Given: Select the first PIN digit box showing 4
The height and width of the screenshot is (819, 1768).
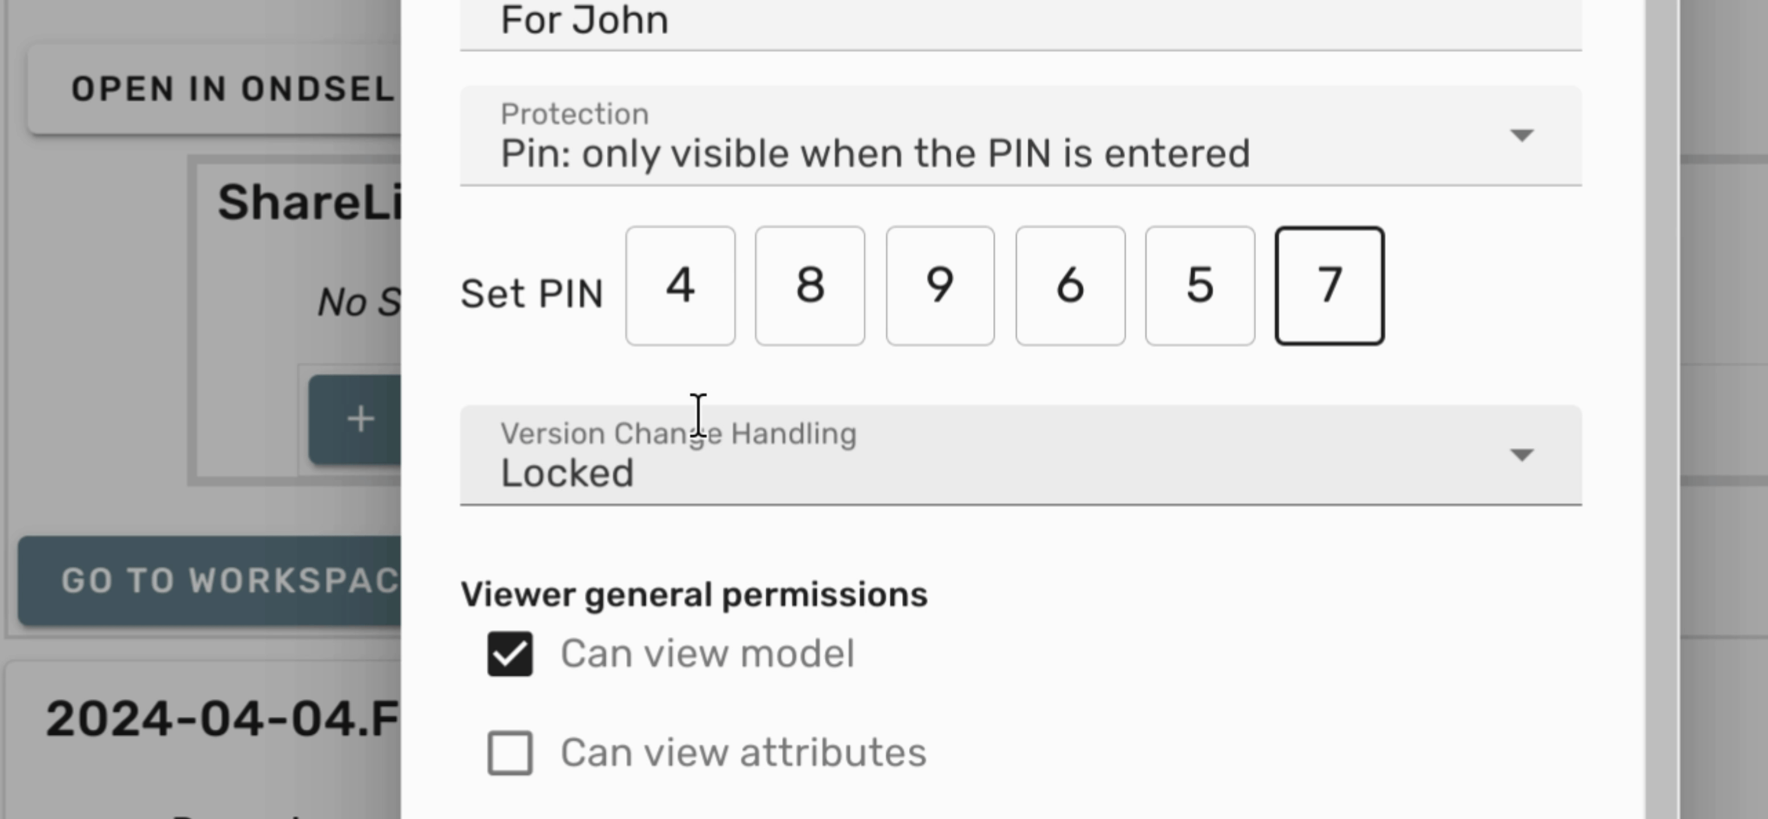Looking at the screenshot, I should (x=680, y=286).
